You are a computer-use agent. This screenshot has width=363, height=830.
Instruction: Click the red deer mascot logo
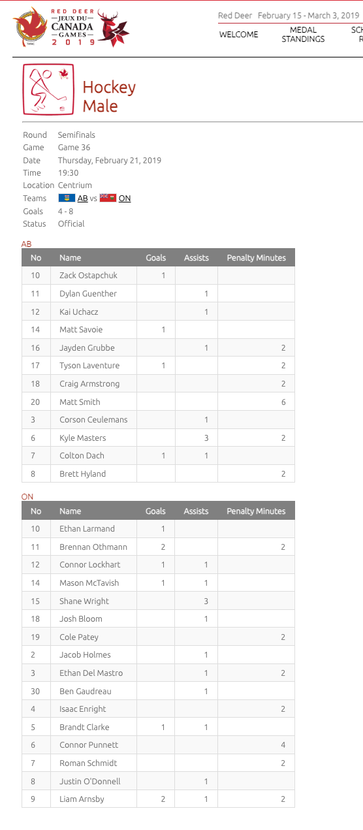pos(113,29)
